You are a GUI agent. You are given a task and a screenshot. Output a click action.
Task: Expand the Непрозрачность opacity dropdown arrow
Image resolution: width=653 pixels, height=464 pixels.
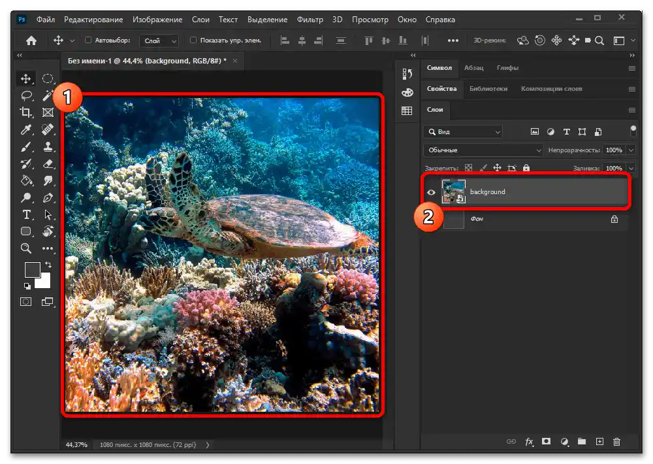point(631,150)
